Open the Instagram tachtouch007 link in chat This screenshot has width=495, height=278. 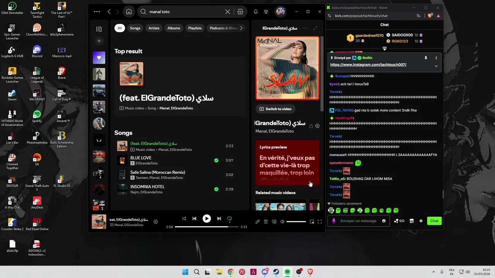[x=368, y=64]
